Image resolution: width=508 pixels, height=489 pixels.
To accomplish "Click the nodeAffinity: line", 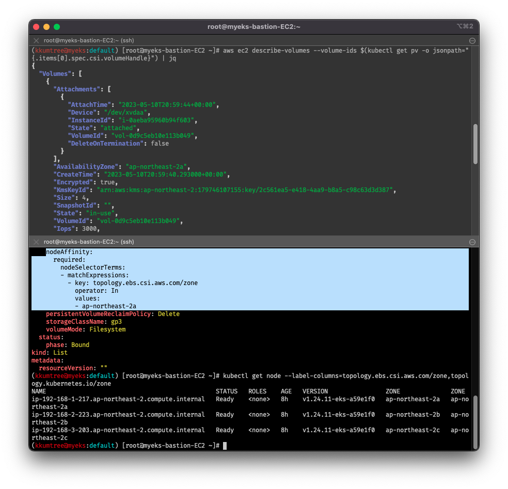I will click(x=69, y=252).
